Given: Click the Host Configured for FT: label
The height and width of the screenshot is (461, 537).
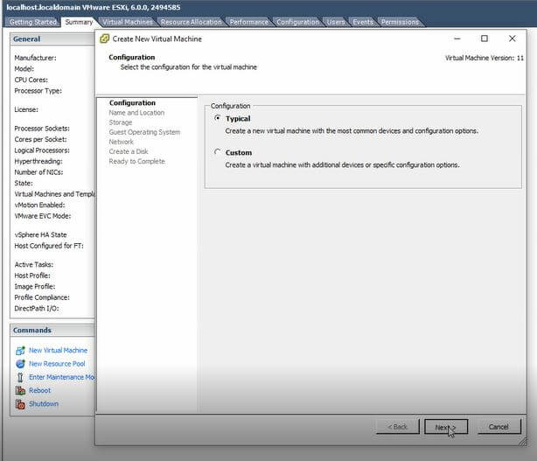Looking at the screenshot, I should (x=49, y=246).
